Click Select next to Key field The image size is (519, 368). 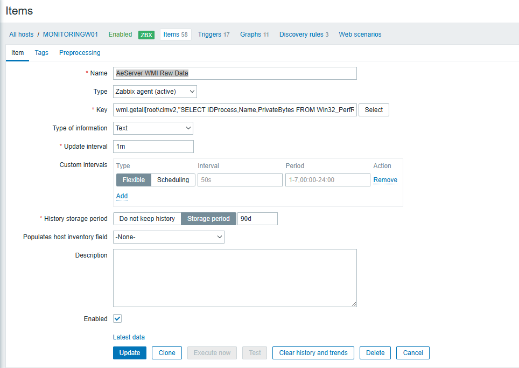coord(374,110)
